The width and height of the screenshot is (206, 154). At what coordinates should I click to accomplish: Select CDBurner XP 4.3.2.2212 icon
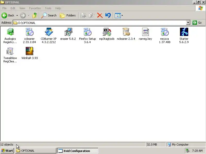click(x=49, y=32)
